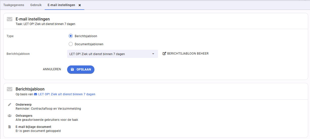This screenshot has width=310, height=139.
Task: Click the envelope icon beside Berichtsjabloon heading
Action: (x=10, y=89)
